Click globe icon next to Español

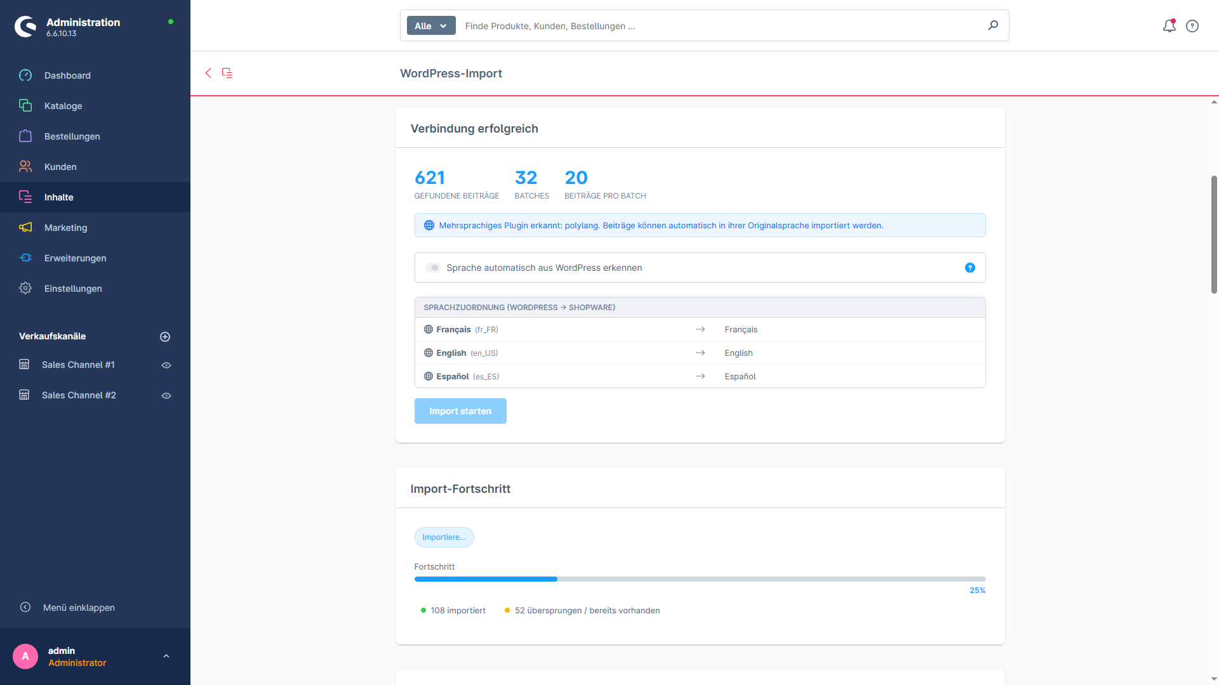[x=429, y=376]
